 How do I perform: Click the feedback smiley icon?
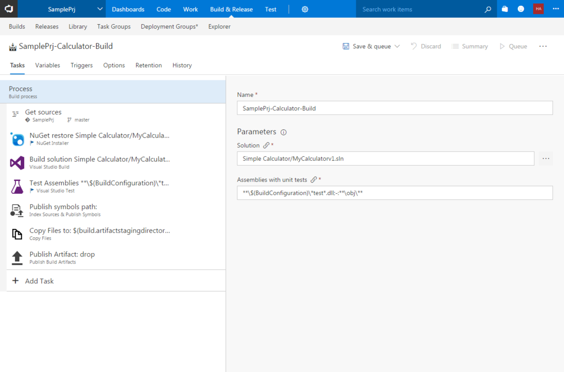pyautogui.click(x=520, y=9)
